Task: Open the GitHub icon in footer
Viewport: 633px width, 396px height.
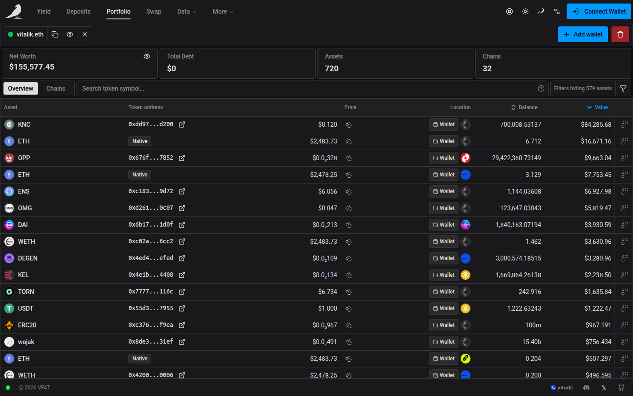Action: tap(622, 388)
